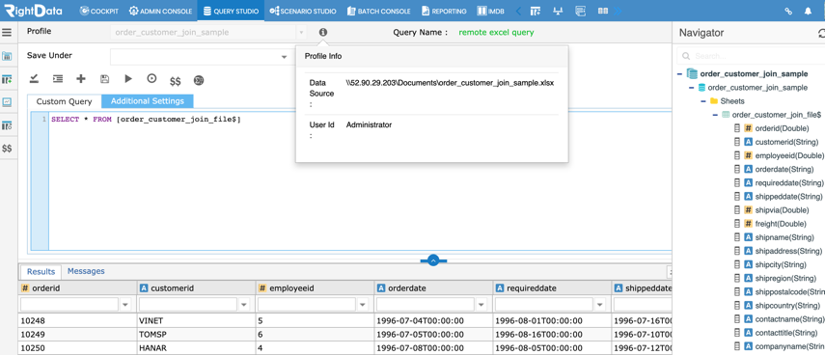Open notifications with the bell icon
This screenshot has height=355, width=825.
tap(808, 11)
